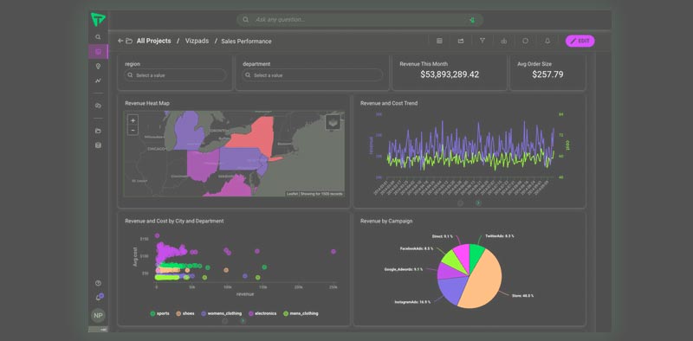Open the location pin sidebar icon
Viewport: 693px width, 341px height.
98,67
